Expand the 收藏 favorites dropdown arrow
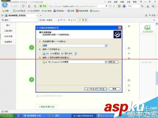158x118 pixels. click(10, 11)
